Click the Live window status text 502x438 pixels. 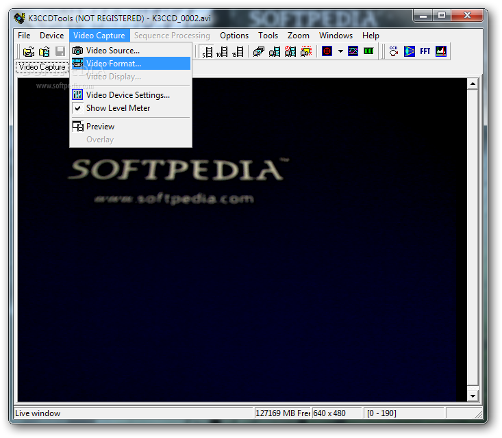click(38, 413)
